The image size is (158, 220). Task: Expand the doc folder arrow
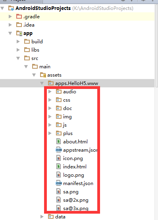(50, 108)
